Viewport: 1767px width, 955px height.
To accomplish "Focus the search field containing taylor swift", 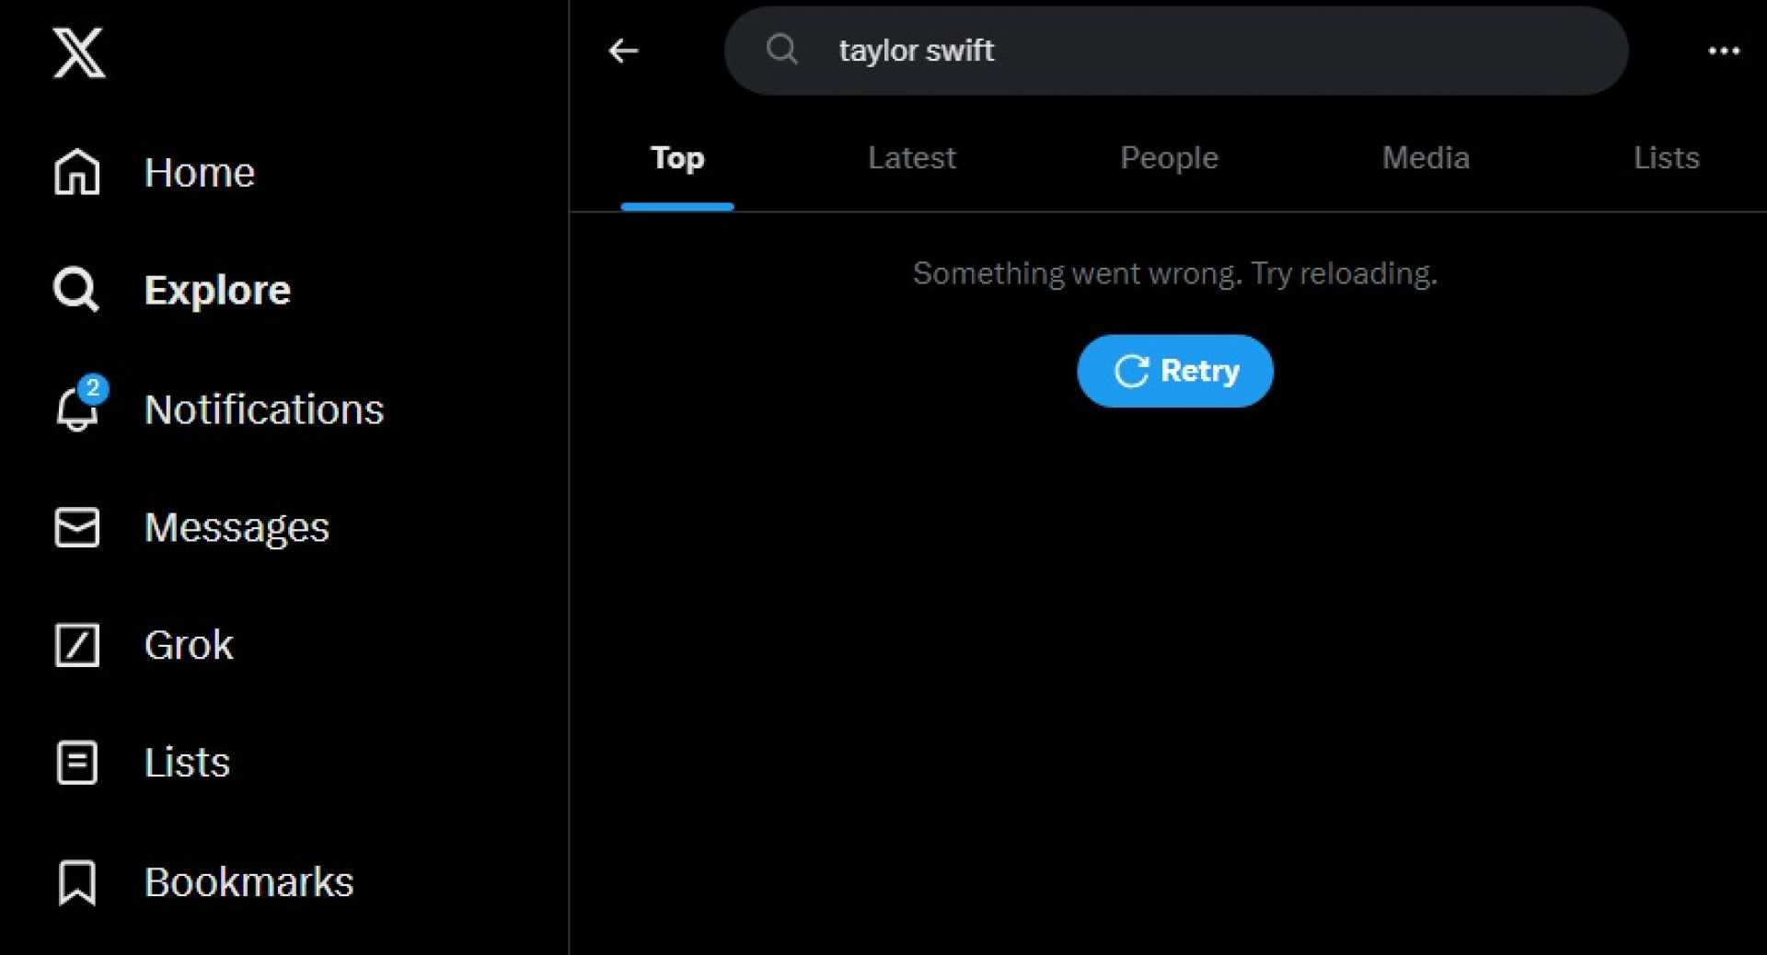I will point(1196,51).
